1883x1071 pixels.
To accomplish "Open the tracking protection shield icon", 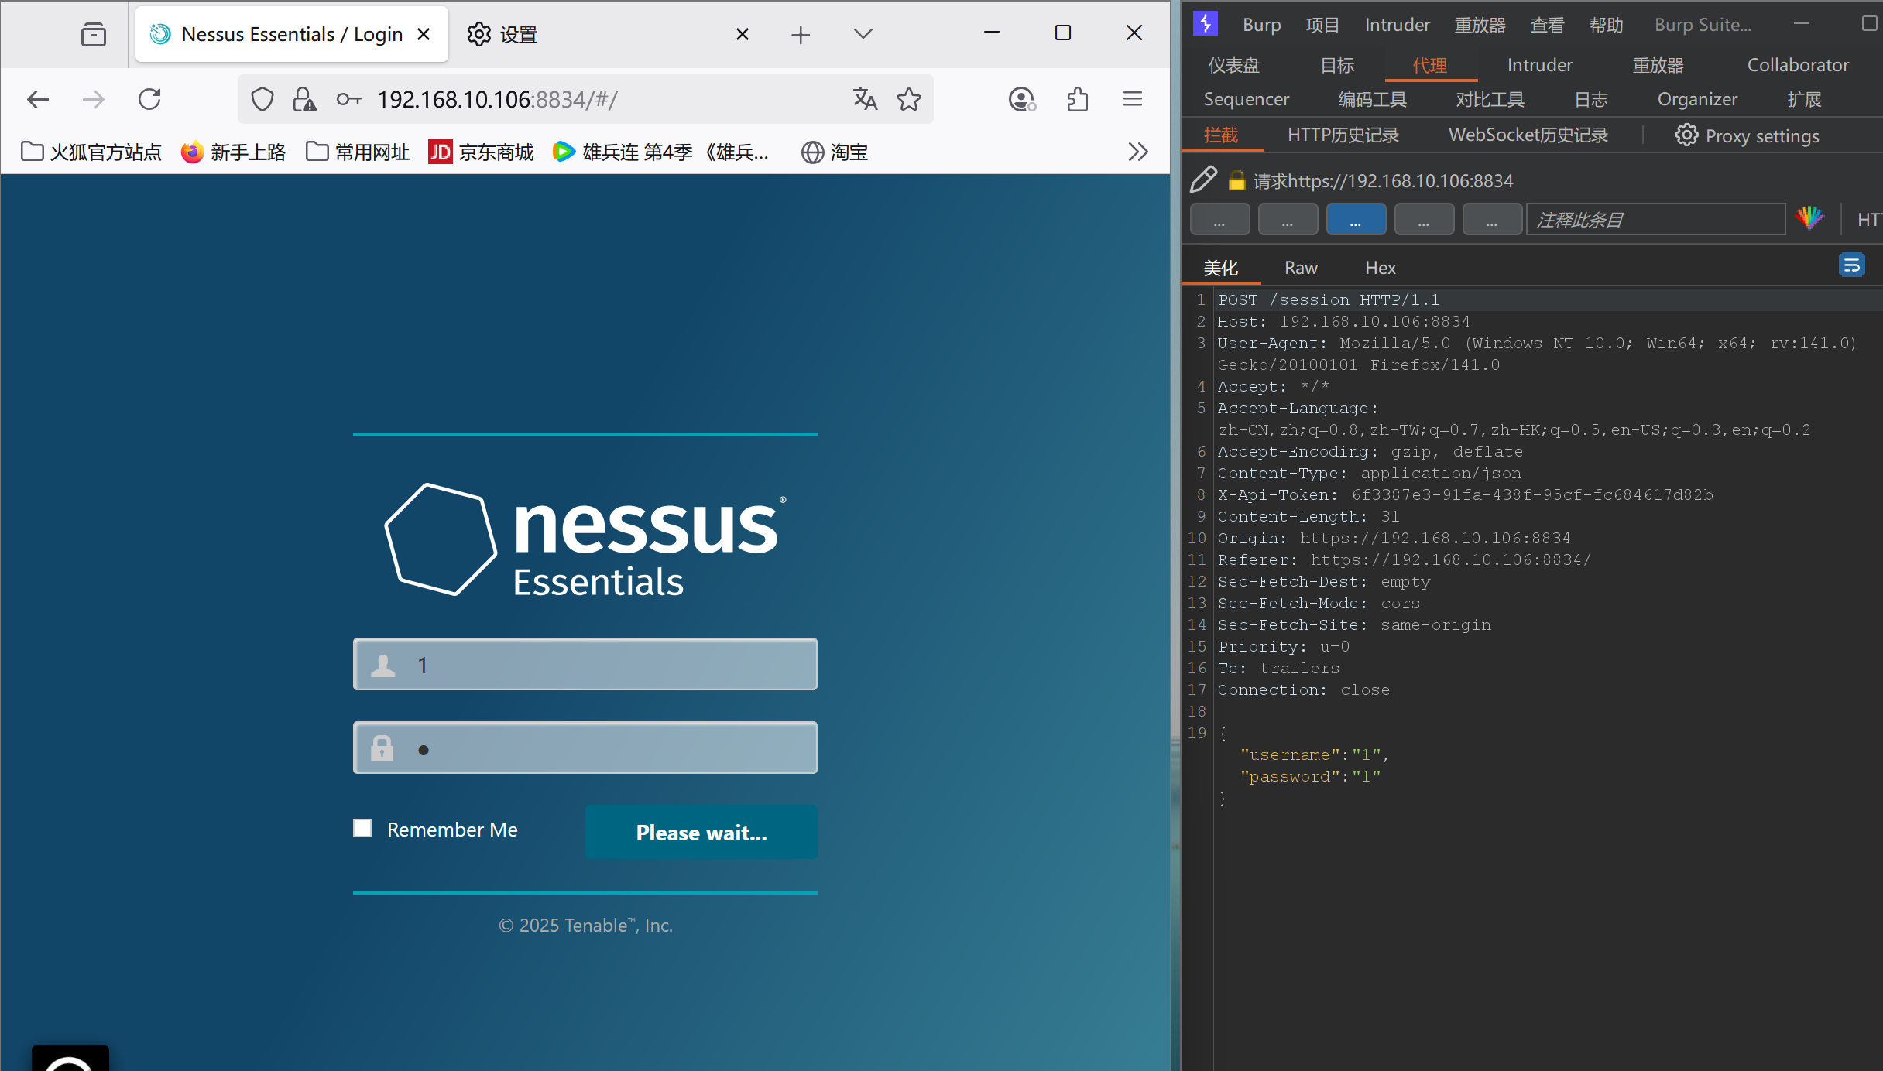I will [x=262, y=99].
